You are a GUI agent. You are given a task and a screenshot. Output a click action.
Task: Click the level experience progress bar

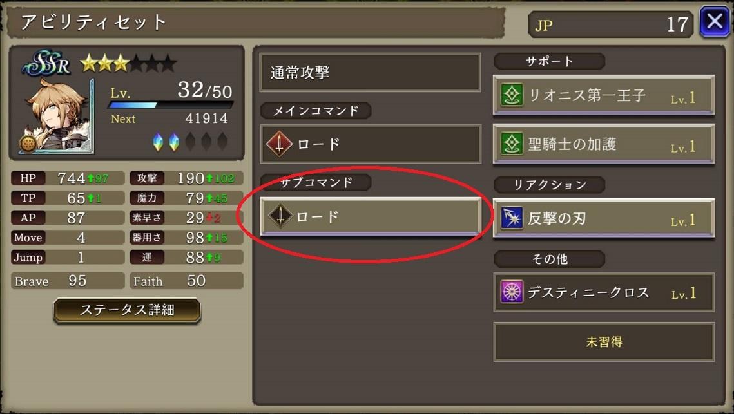[171, 105]
